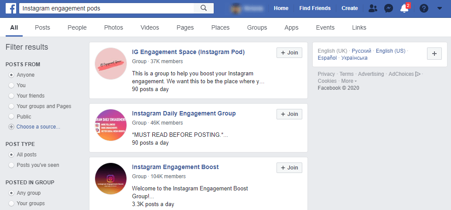Click Instagram Engagement Boost group thumbnail
This screenshot has width=451, height=210.
[111, 179]
